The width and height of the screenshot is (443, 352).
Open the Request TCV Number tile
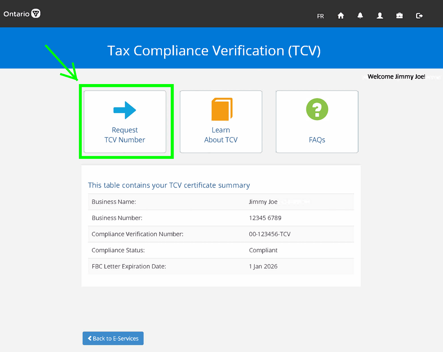tap(125, 122)
